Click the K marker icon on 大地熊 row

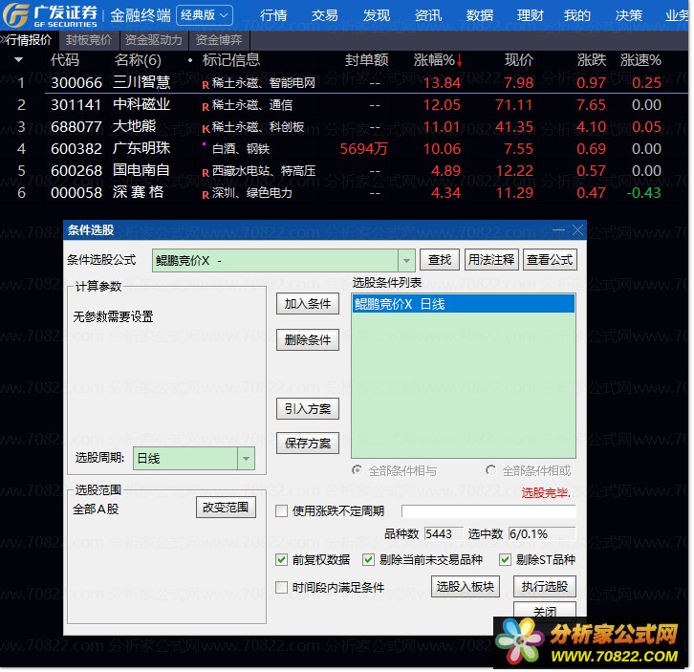(206, 129)
